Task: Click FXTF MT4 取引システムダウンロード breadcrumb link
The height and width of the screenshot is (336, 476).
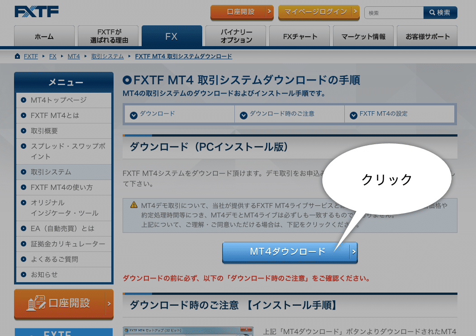Action: click(184, 56)
